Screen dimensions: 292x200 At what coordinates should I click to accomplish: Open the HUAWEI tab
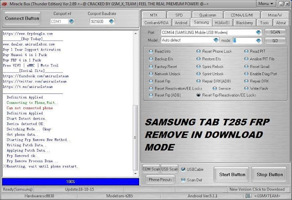[222, 23]
